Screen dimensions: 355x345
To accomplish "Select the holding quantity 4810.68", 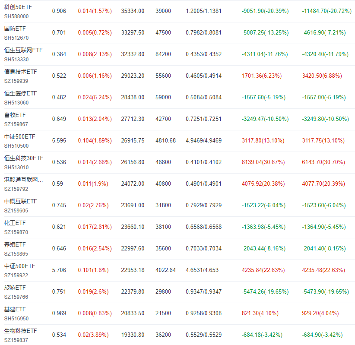I will click(x=166, y=141).
